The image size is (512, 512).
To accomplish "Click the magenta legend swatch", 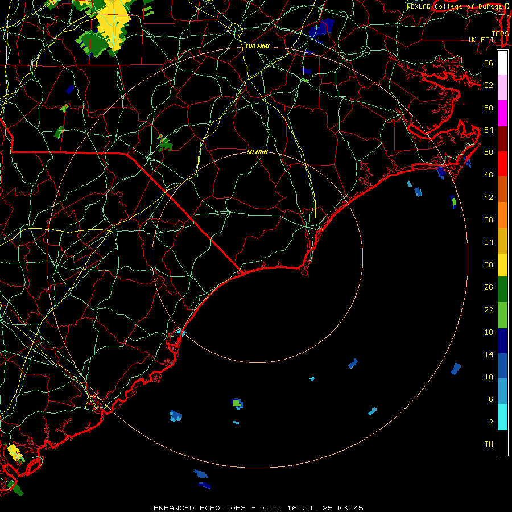I will 502,113.
